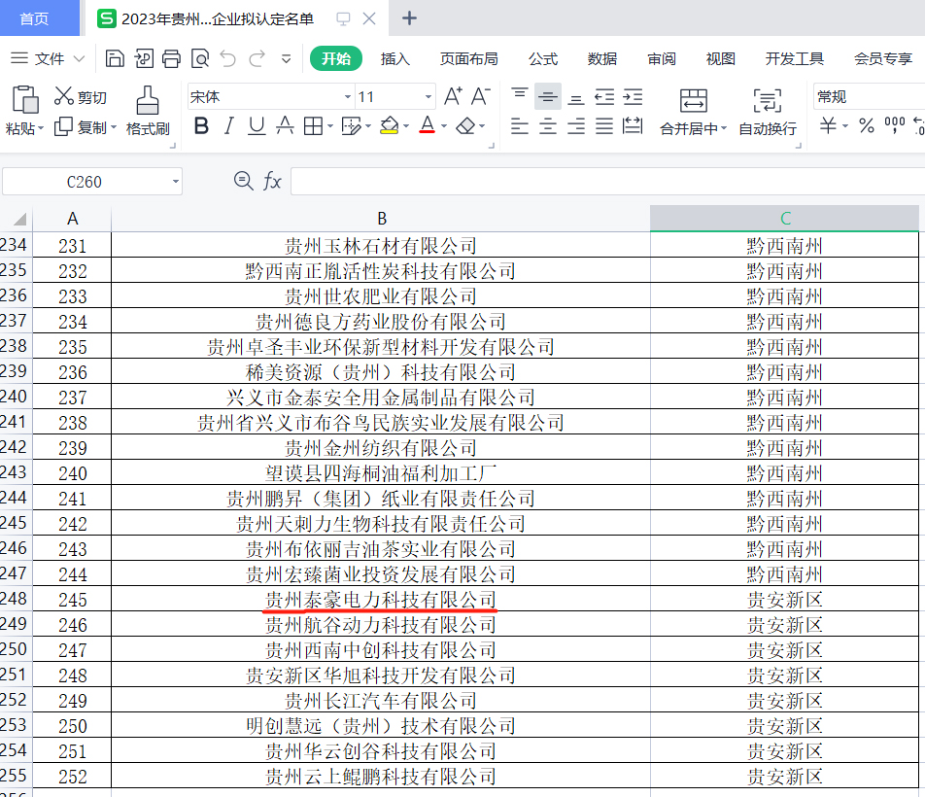Click the Cut scissors icon
This screenshot has height=797, width=925.
click(64, 96)
